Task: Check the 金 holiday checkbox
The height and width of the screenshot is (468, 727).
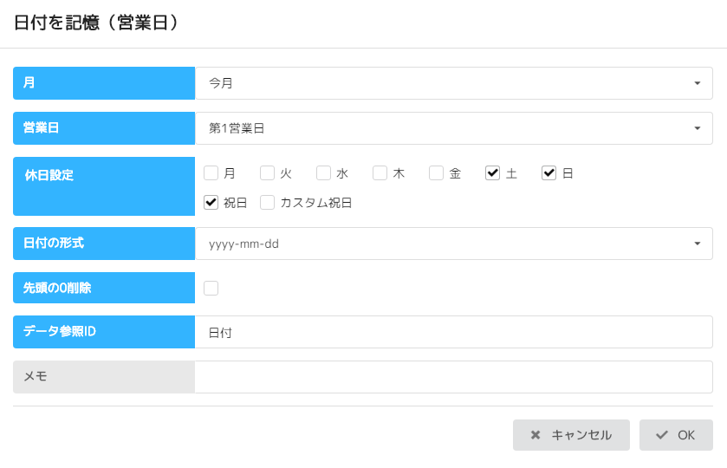Action: [x=436, y=173]
